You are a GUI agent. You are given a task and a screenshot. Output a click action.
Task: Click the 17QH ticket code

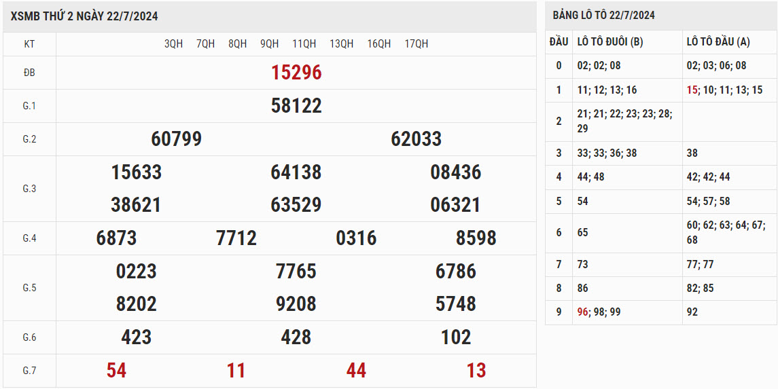(x=416, y=43)
